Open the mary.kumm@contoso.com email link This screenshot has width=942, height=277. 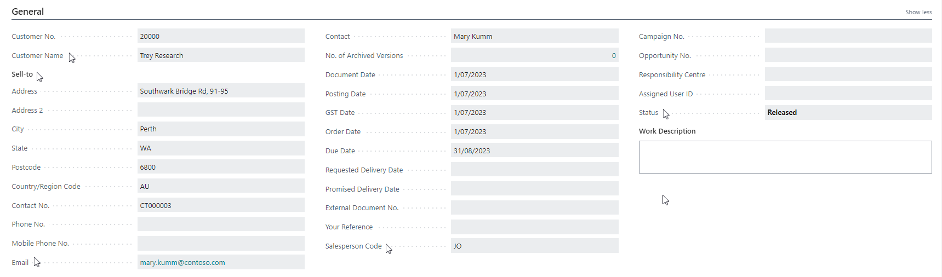(182, 262)
